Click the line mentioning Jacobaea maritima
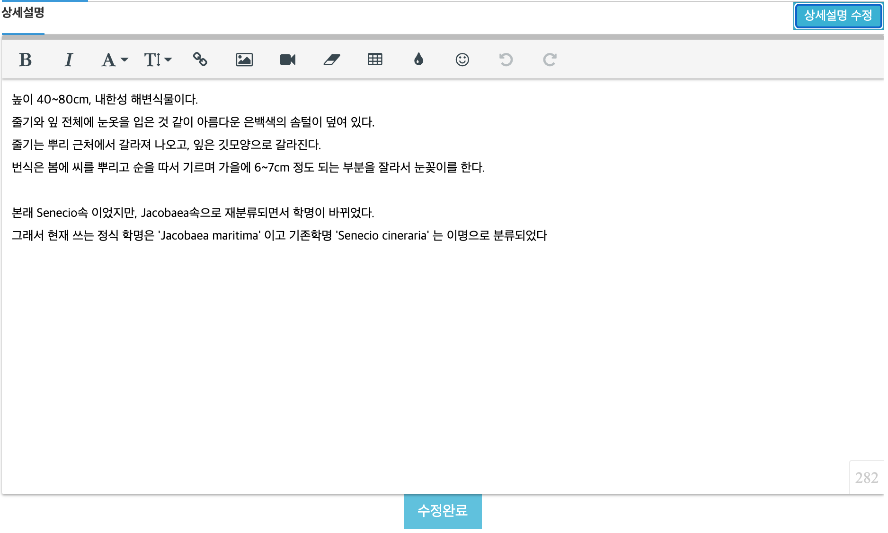The height and width of the screenshot is (533, 888). point(279,236)
